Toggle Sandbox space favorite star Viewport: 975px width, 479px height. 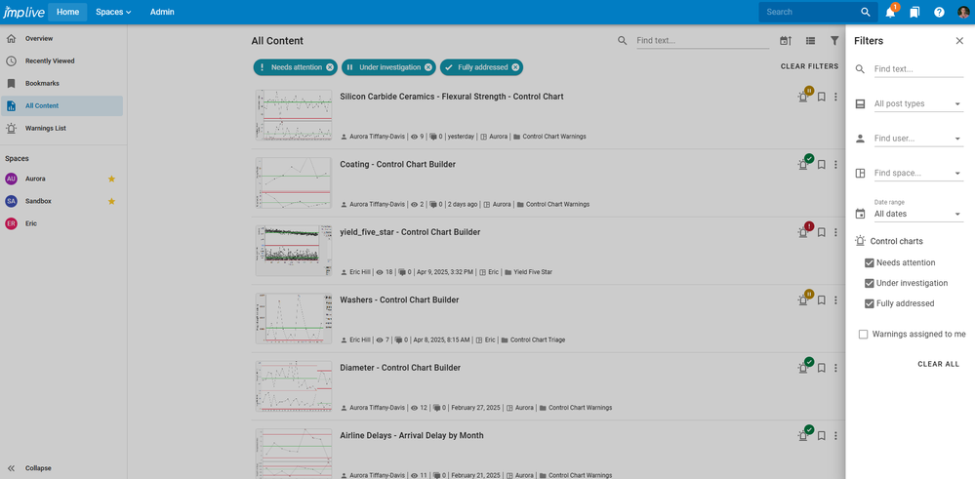111,201
